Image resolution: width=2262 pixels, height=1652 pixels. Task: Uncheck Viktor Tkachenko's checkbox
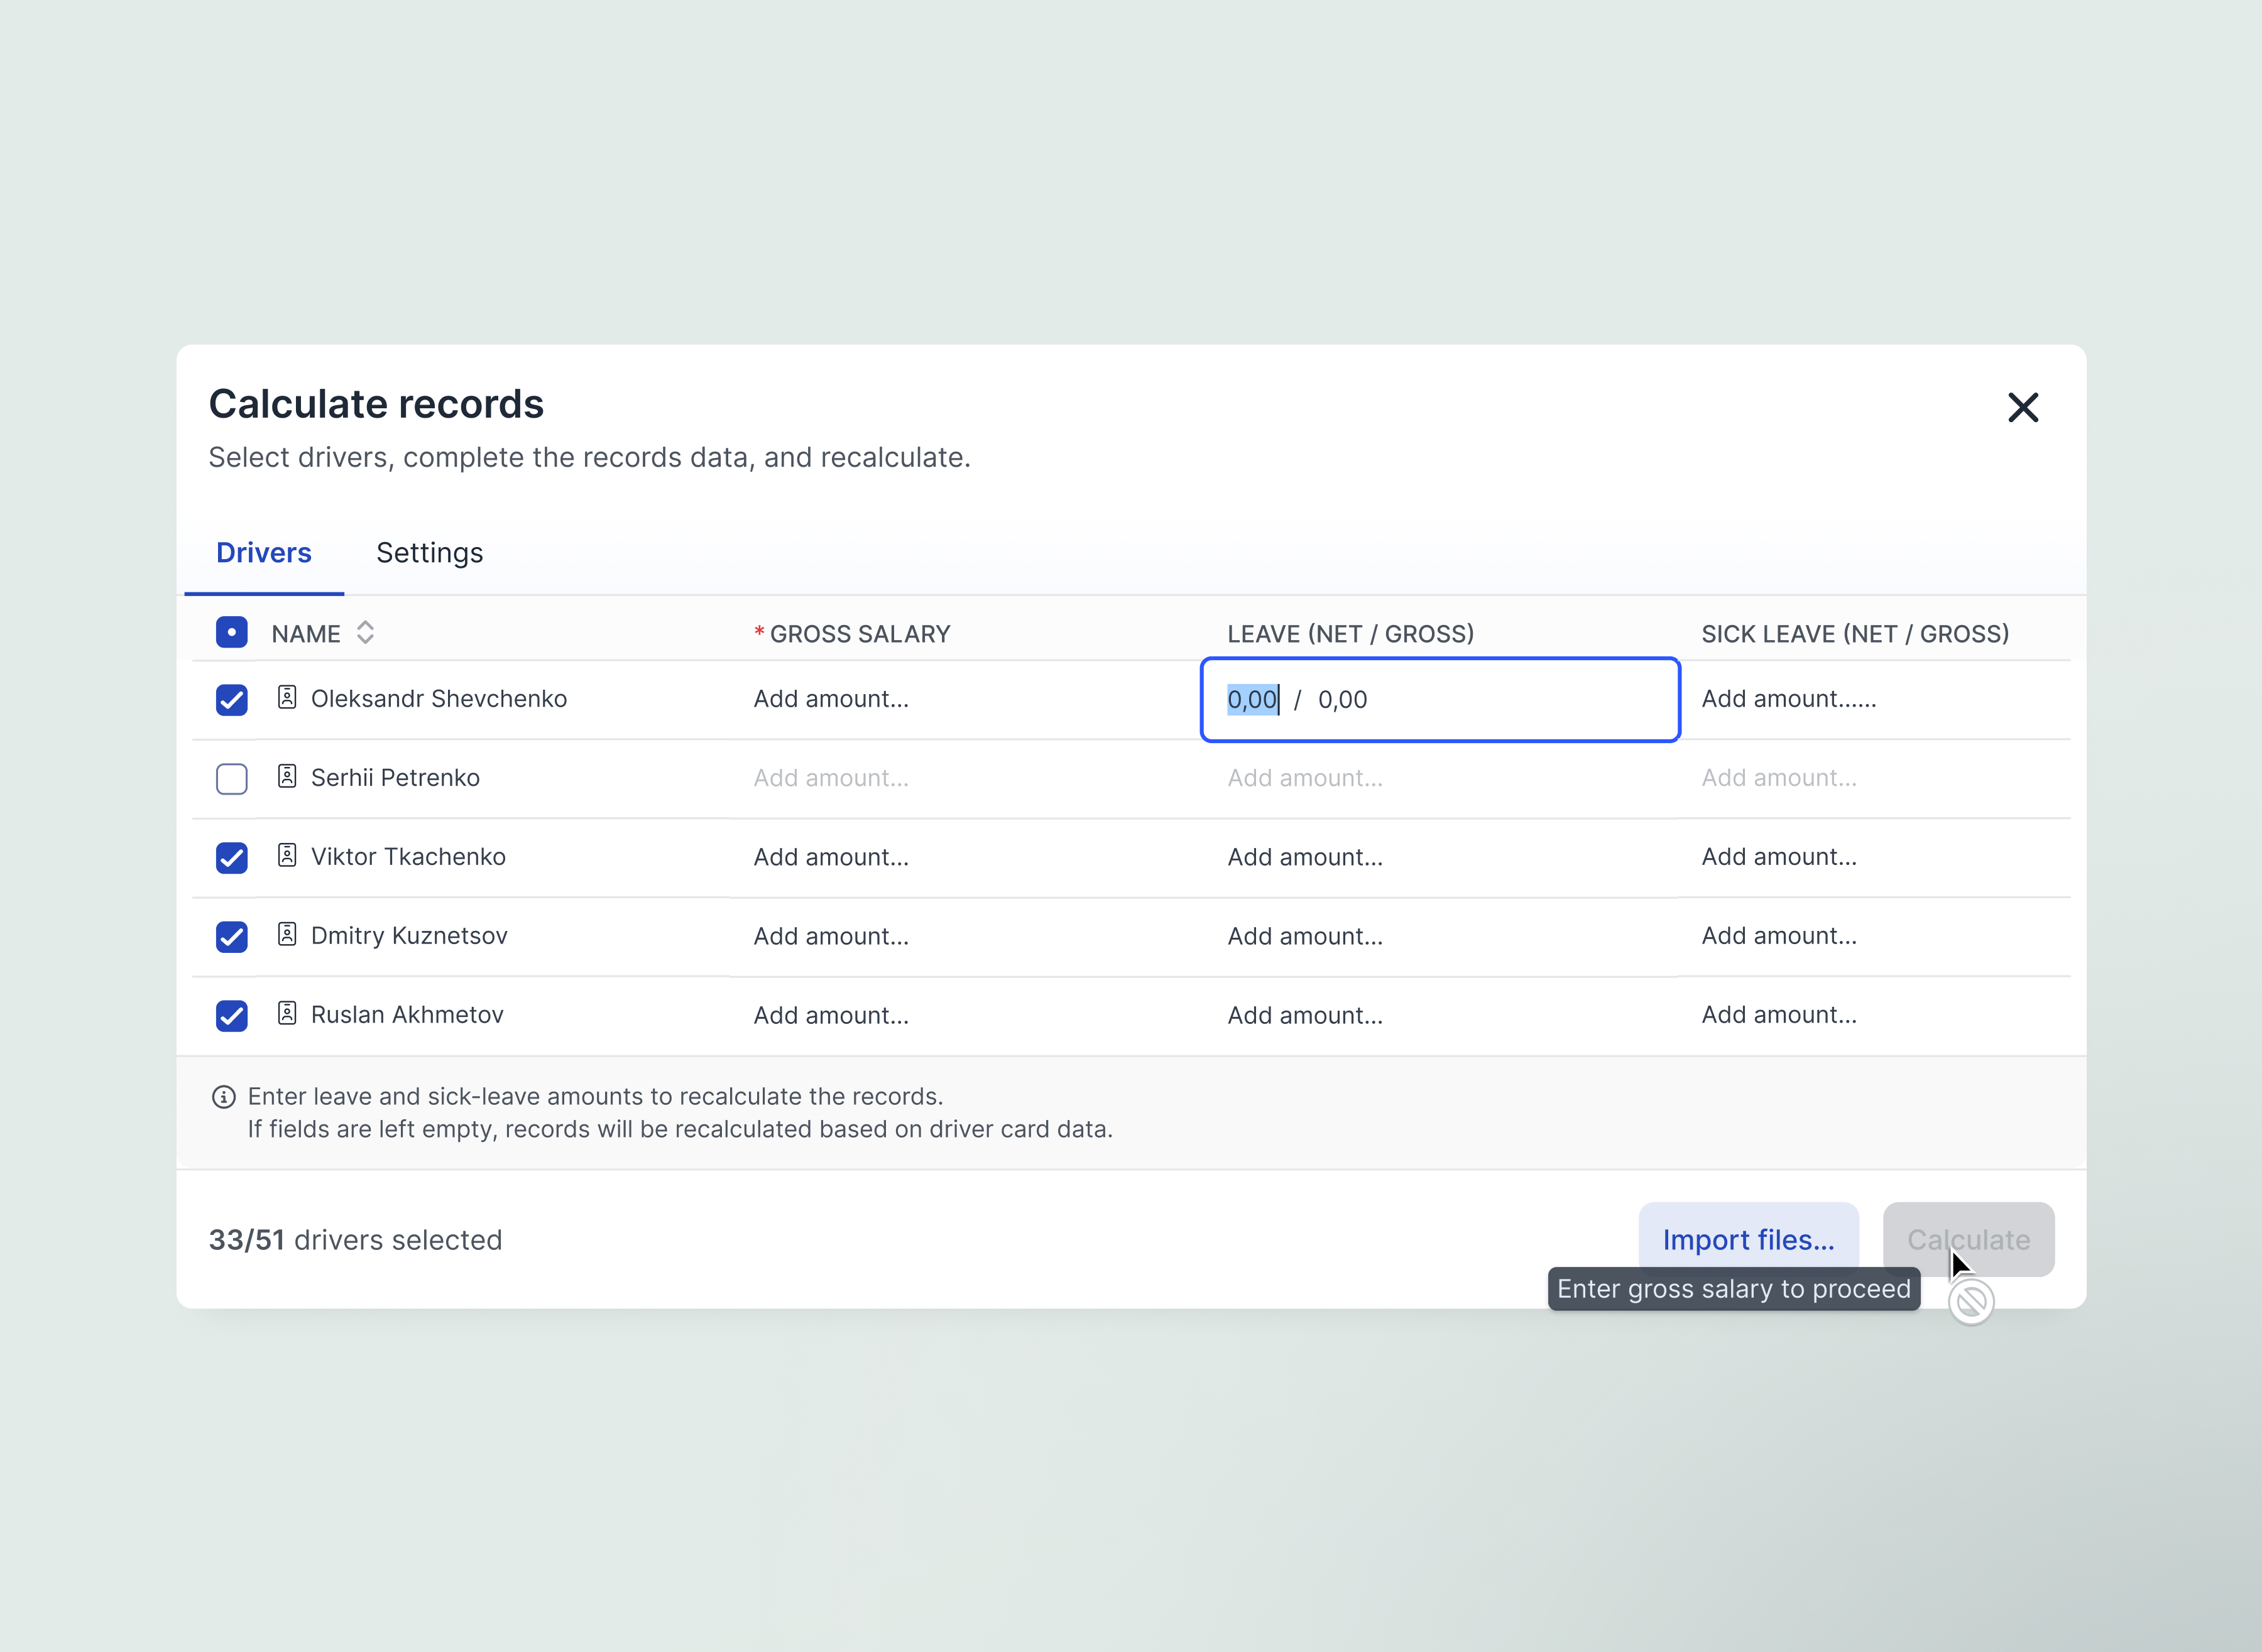pyautogui.click(x=231, y=857)
